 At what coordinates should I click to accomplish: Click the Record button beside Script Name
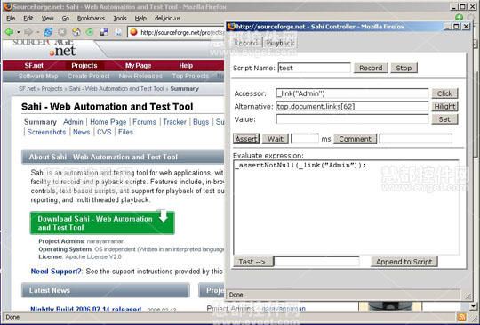pyautogui.click(x=371, y=68)
